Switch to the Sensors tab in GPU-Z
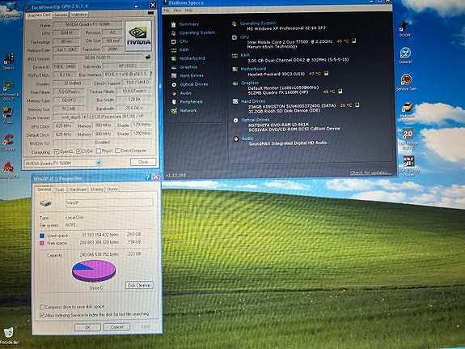Screen dimensions: 465x349 pos(61,15)
